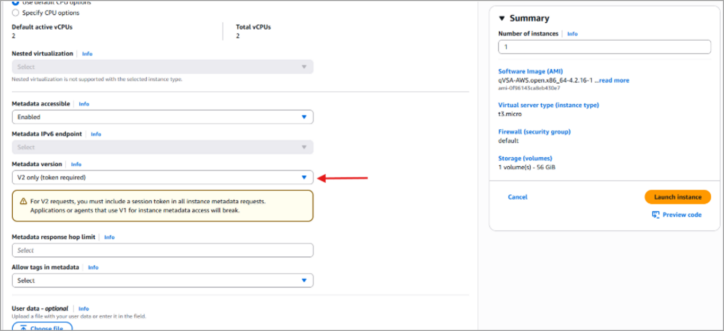Viewport: 724px width, 331px height.
Task: Open the Virtual server type (instance type) link
Action: tap(549, 105)
